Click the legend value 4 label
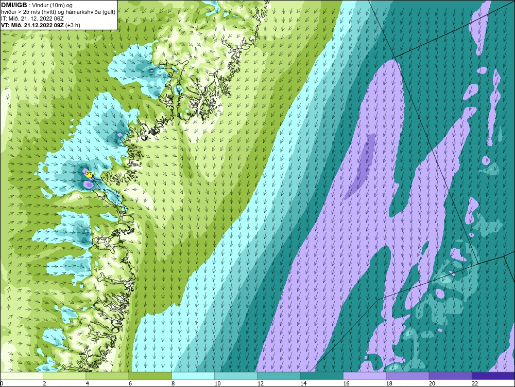 (x=88, y=383)
